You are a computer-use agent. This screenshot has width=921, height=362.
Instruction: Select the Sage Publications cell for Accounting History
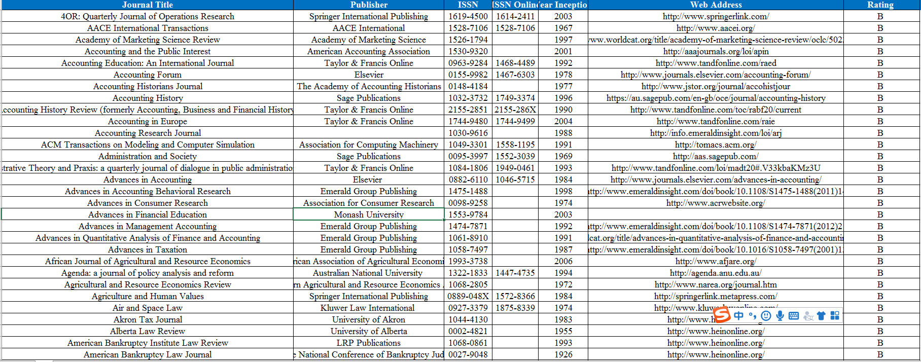[369, 98]
